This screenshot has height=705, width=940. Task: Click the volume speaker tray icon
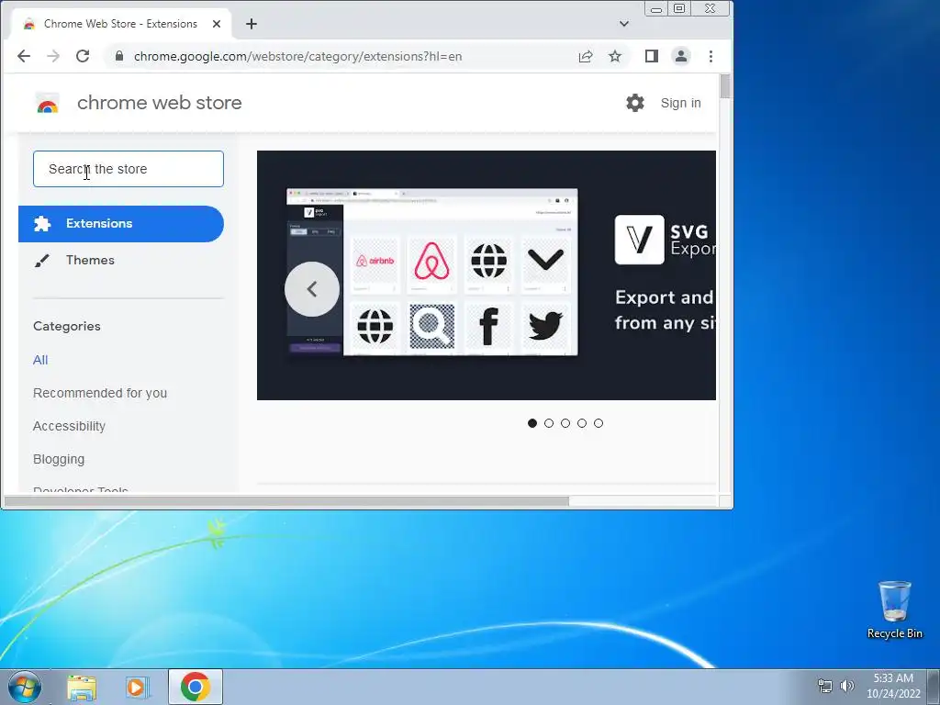coord(847,686)
